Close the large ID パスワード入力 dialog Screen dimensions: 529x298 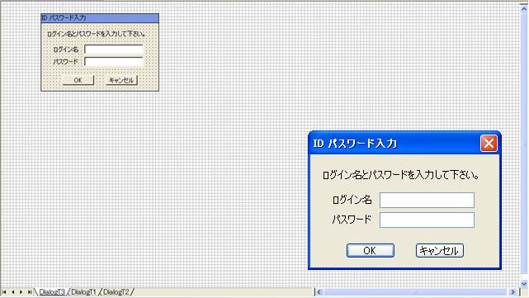click(x=489, y=143)
